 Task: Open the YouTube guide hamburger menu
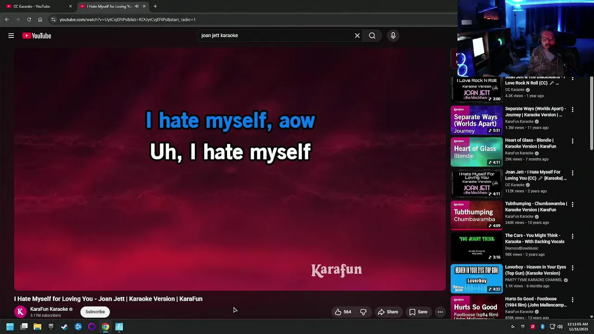tap(11, 36)
